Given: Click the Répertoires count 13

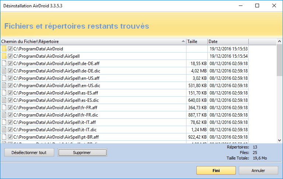Looking at the screenshot, I should [255, 147].
